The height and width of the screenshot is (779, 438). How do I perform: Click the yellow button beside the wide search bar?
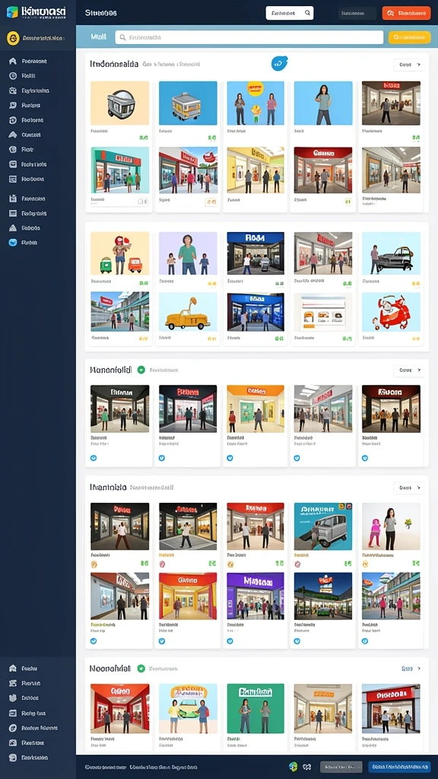pos(409,37)
